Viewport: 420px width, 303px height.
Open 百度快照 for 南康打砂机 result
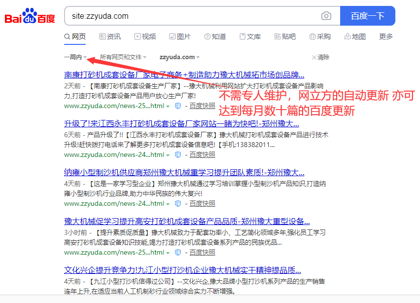(202, 106)
